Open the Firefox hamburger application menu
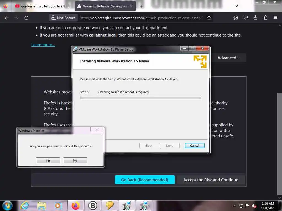 [x=275, y=18]
